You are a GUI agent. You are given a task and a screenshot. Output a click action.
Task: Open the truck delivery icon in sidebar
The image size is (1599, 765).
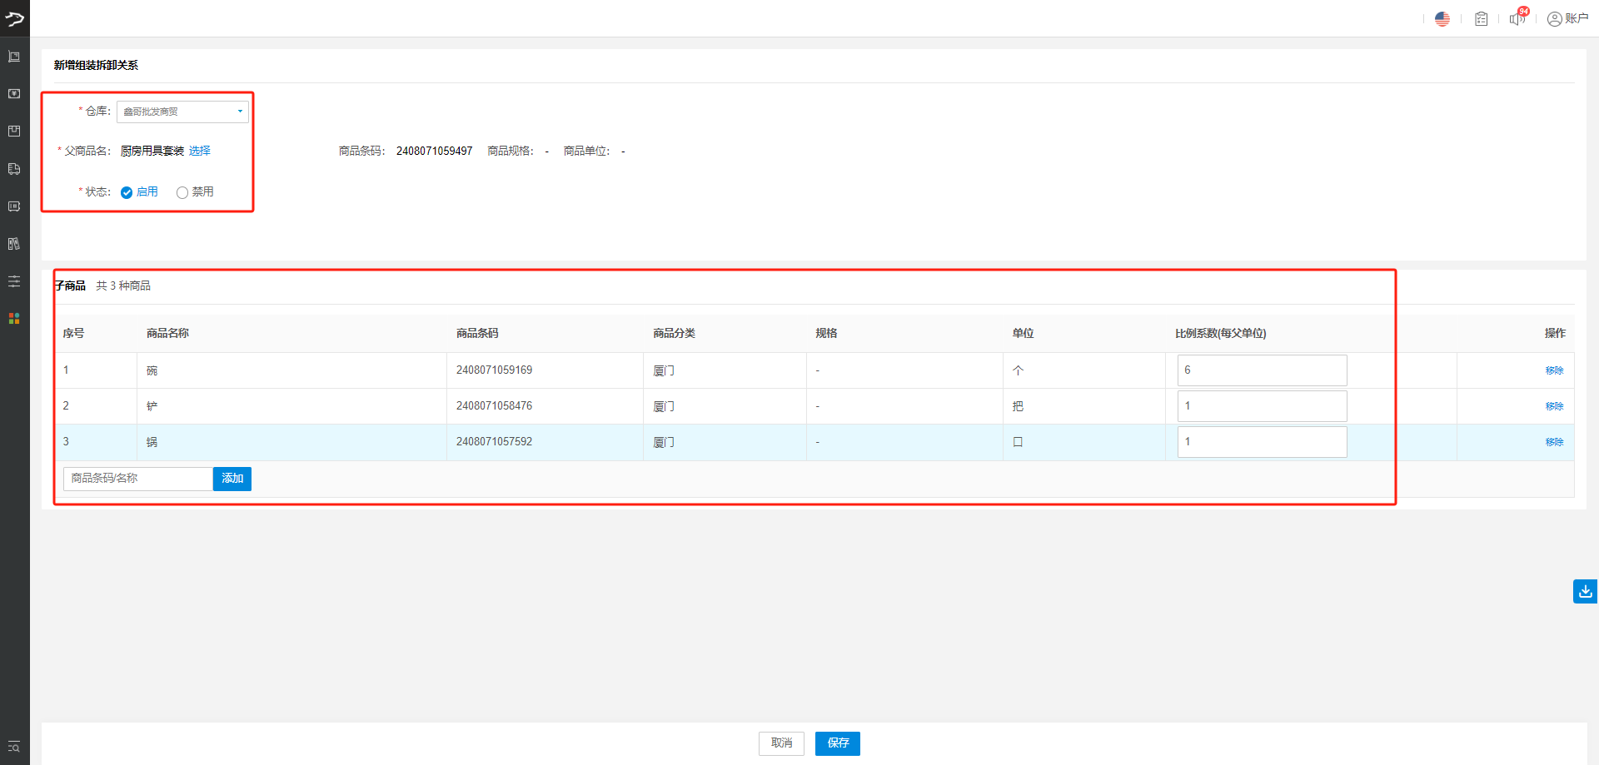14,169
